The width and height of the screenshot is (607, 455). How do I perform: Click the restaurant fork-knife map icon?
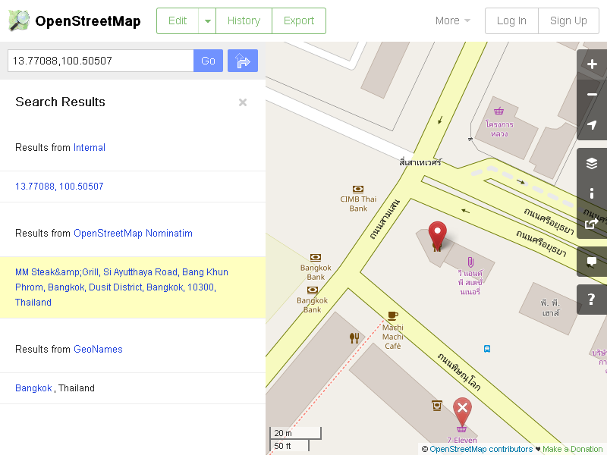[x=354, y=338]
